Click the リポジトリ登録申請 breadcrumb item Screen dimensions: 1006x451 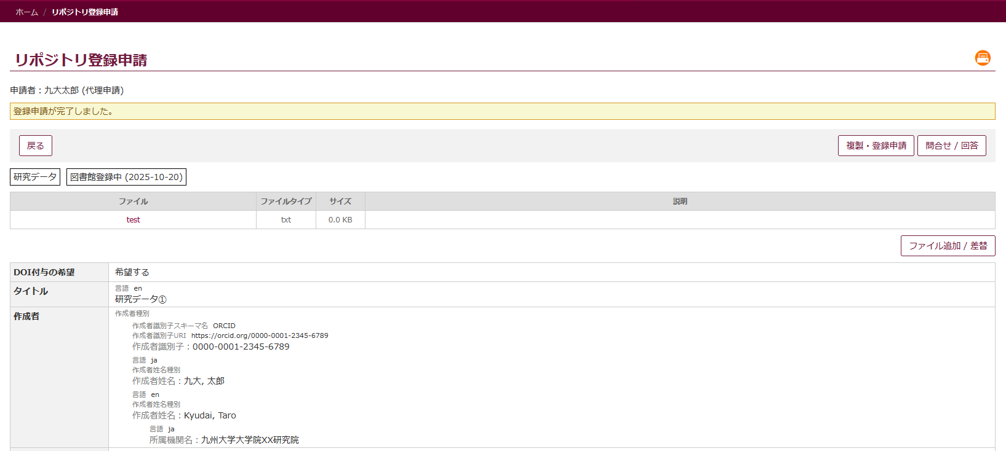tap(85, 12)
